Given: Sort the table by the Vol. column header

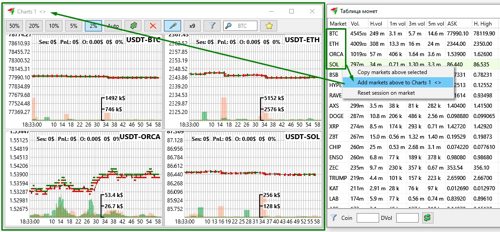Looking at the screenshot, I should click(x=355, y=24).
